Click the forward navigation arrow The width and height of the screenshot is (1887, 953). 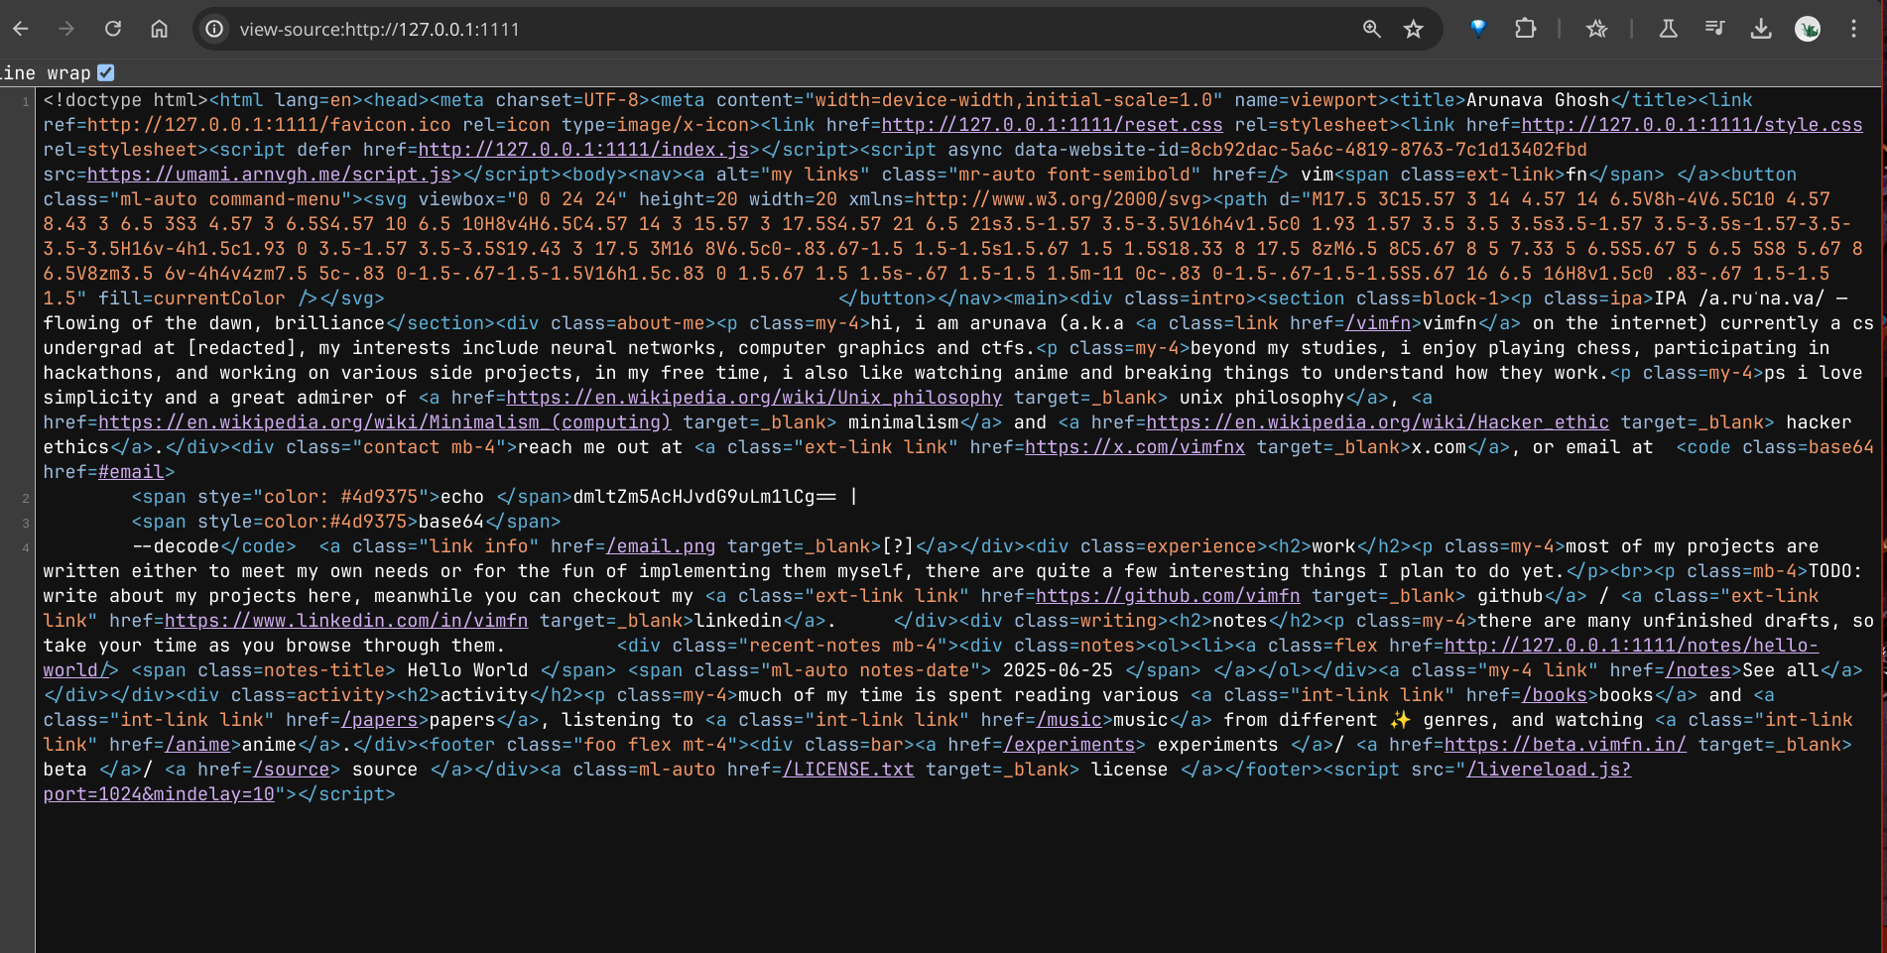66,29
